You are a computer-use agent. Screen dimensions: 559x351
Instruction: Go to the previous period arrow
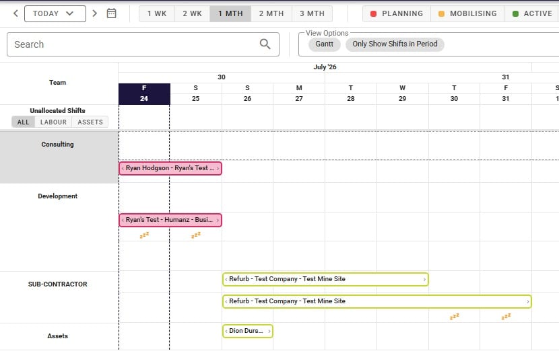pyautogui.click(x=15, y=13)
